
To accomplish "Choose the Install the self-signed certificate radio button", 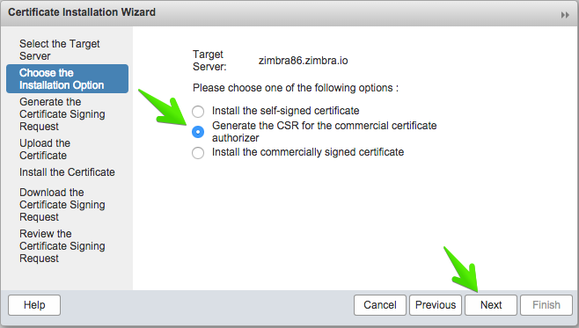I will [198, 111].
